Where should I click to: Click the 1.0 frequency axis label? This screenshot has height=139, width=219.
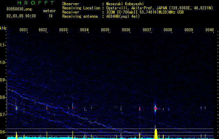3,63
